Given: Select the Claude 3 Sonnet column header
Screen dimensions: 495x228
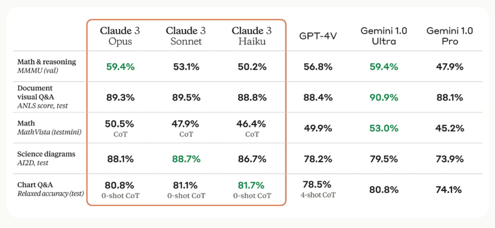Looking at the screenshot, I should click(x=186, y=36).
